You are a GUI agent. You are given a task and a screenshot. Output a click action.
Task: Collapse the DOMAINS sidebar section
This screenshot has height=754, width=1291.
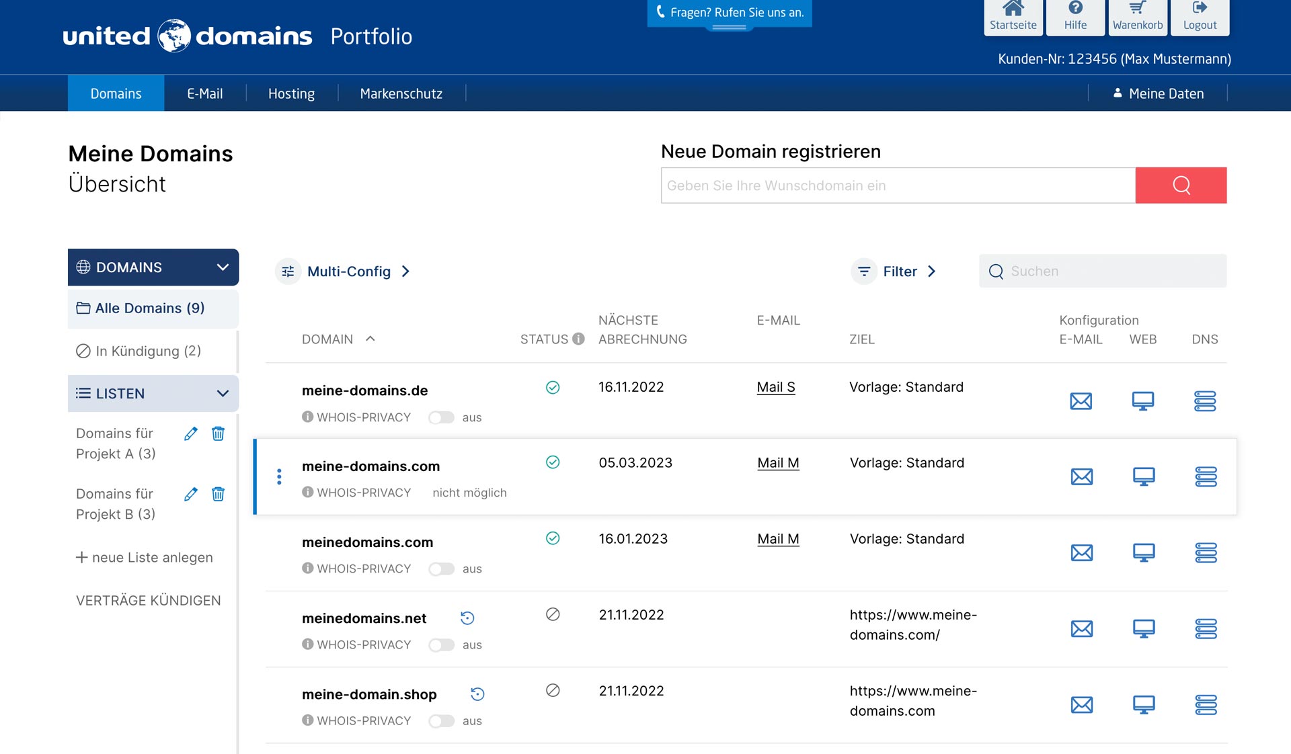(223, 267)
